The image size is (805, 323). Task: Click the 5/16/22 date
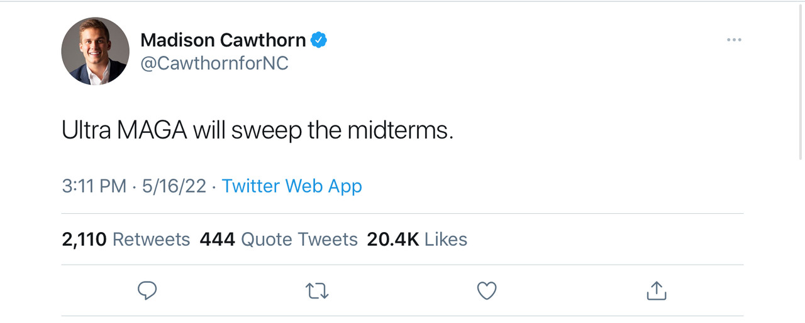pyautogui.click(x=174, y=186)
